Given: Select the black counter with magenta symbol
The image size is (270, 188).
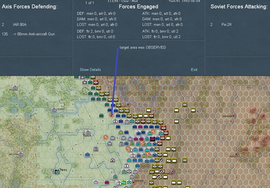Looking at the screenshot, I should coord(153,139).
